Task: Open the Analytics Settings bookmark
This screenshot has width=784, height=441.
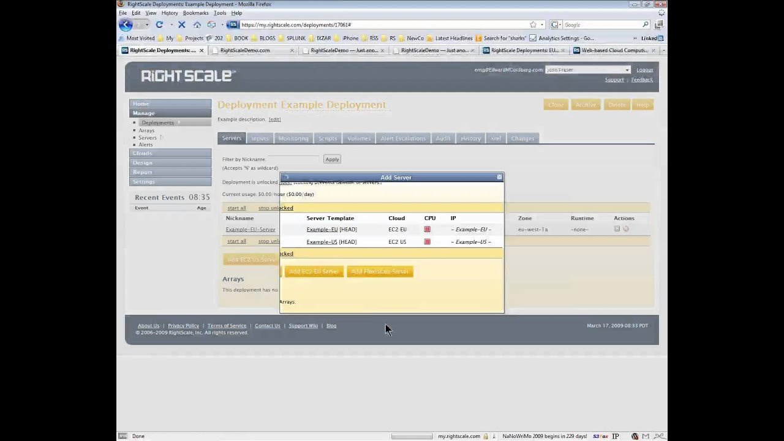Action: [562, 38]
